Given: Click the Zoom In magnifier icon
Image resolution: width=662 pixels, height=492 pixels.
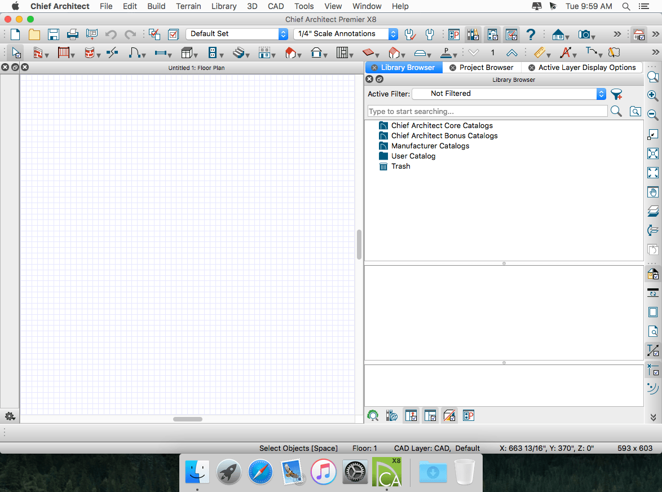Looking at the screenshot, I should (x=653, y=95).
